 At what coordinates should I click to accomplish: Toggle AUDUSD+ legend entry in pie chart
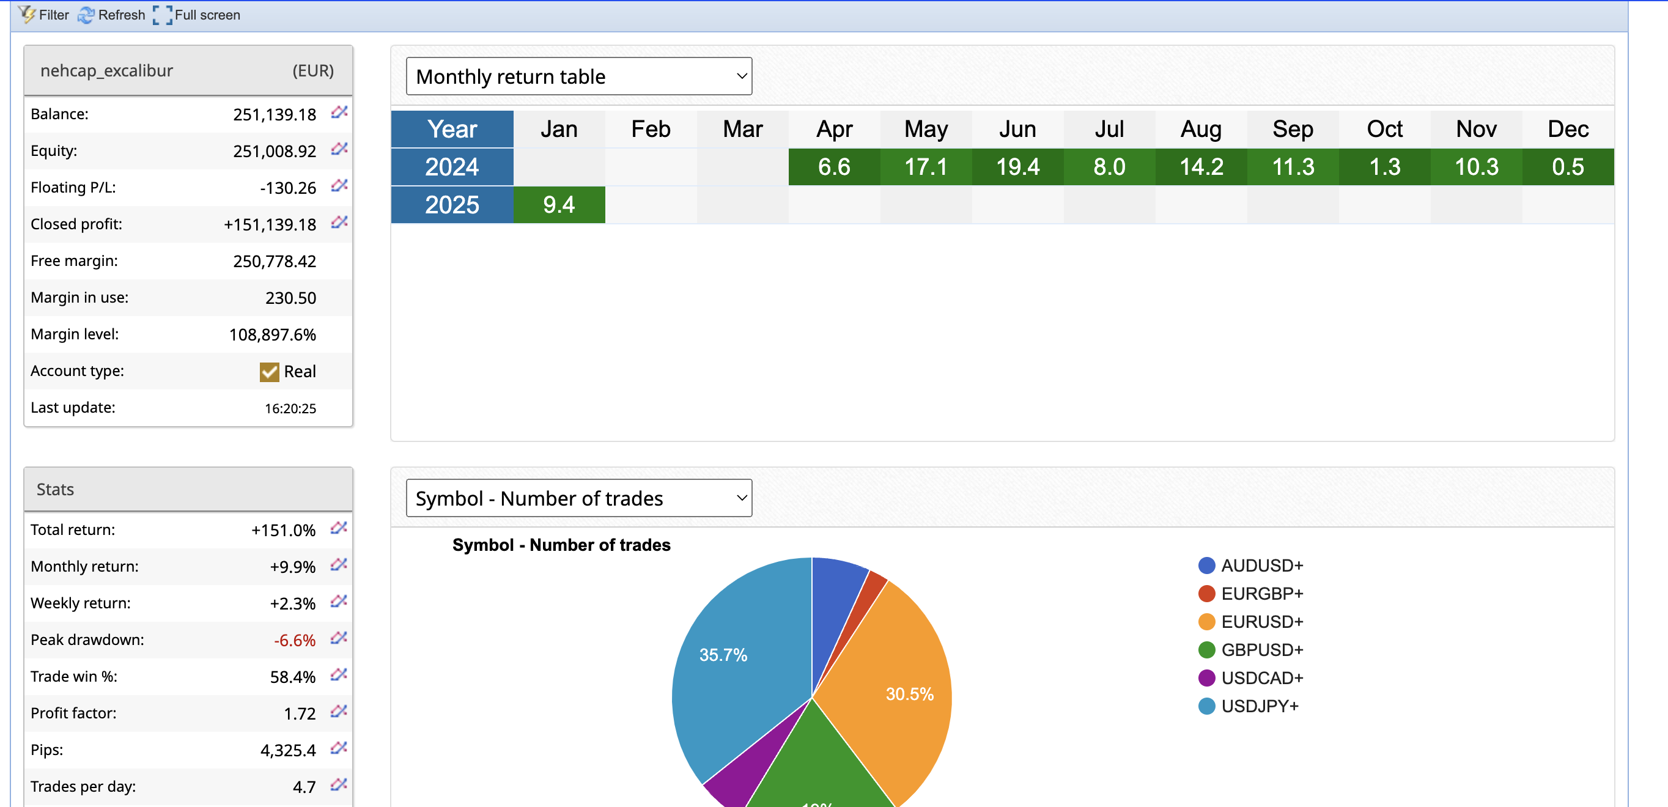coord(1260,566)
